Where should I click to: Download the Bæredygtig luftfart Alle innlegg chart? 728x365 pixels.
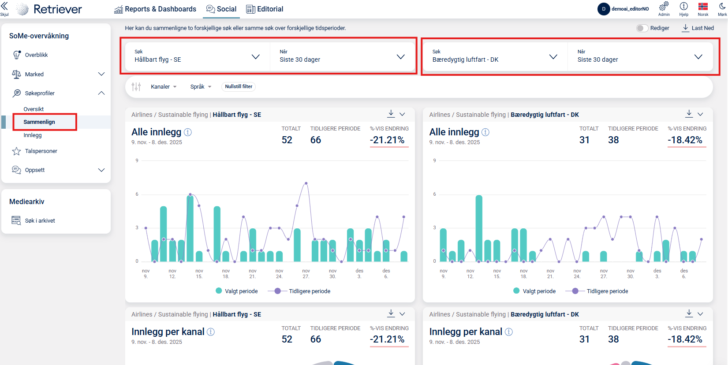click(x=689, y=114)
